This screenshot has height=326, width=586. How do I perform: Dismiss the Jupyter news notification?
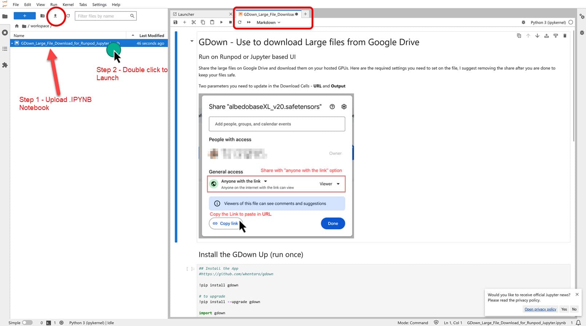pyautogui.click(x=577, y=294)
